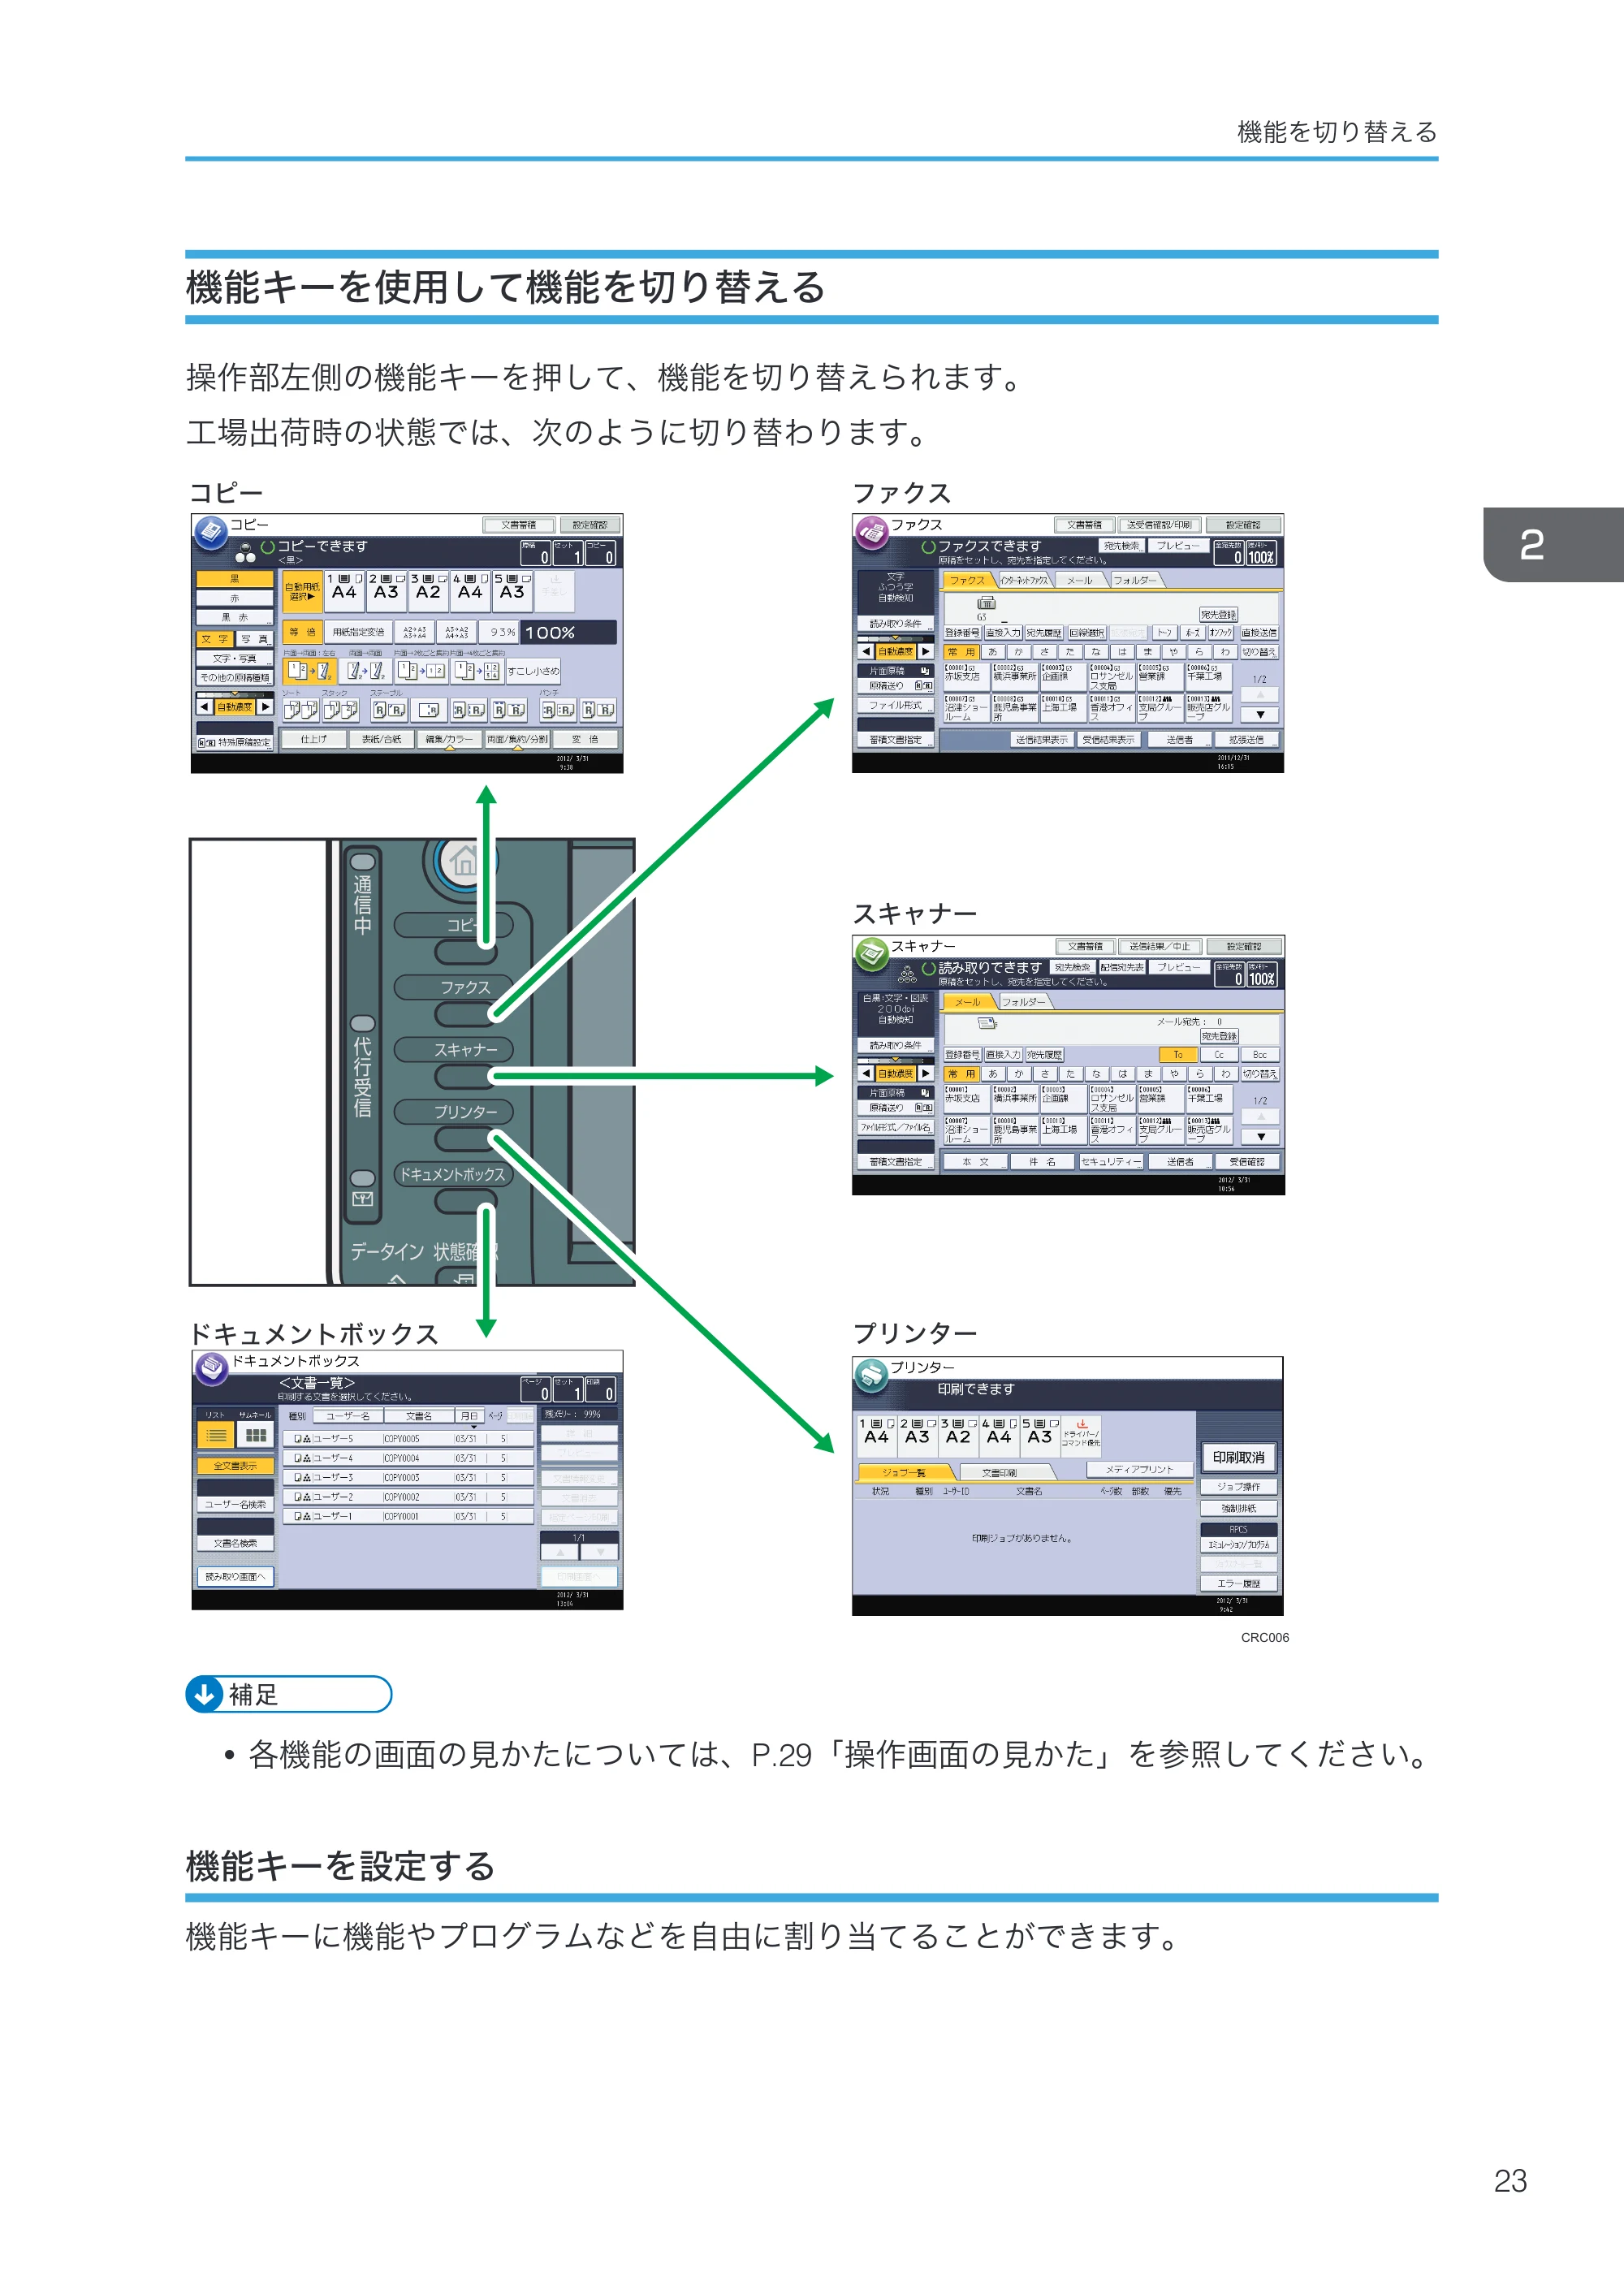Click the Printer app icon in title bar
1624x2294 pixels.
click(x=872, y=1375)
